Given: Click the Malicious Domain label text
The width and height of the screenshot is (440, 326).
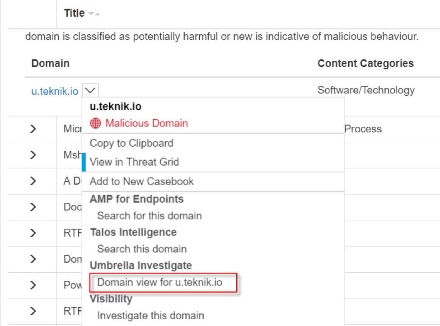Looking at the screenshot, I should (146, 123).
